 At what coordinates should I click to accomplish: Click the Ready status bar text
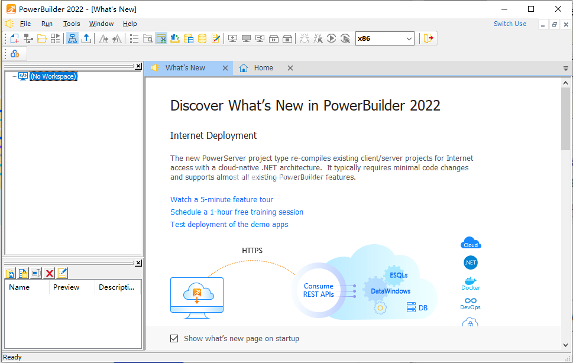coord(12,357)
